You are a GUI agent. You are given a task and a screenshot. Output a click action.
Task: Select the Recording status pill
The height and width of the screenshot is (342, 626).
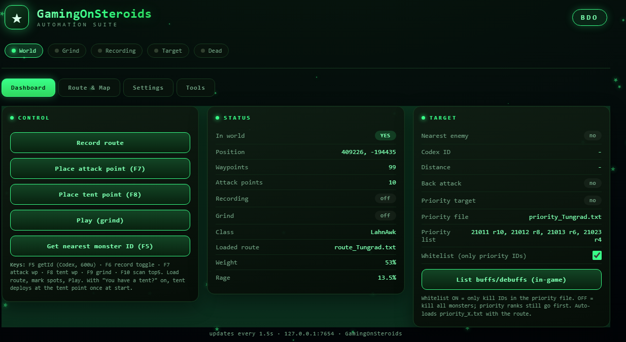point(117,51)
